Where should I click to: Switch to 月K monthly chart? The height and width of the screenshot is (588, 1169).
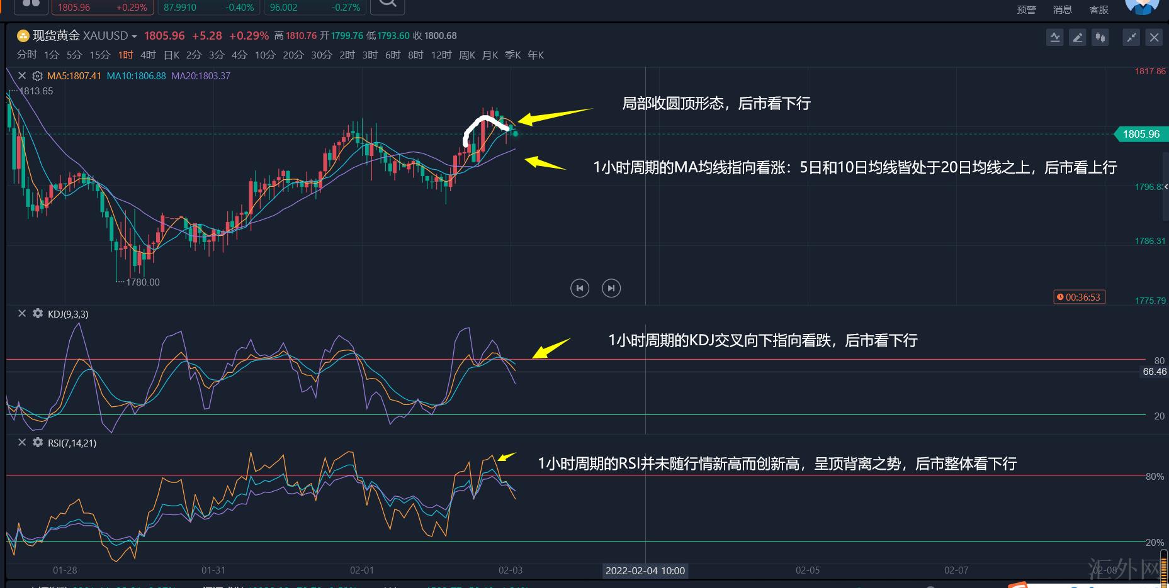[490, 55]
